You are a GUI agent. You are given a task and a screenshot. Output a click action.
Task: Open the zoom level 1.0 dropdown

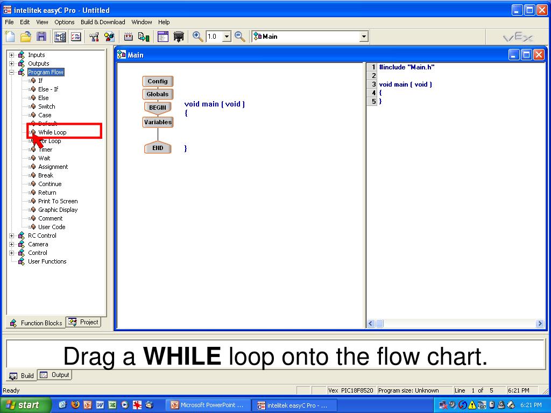coord(227,37)
